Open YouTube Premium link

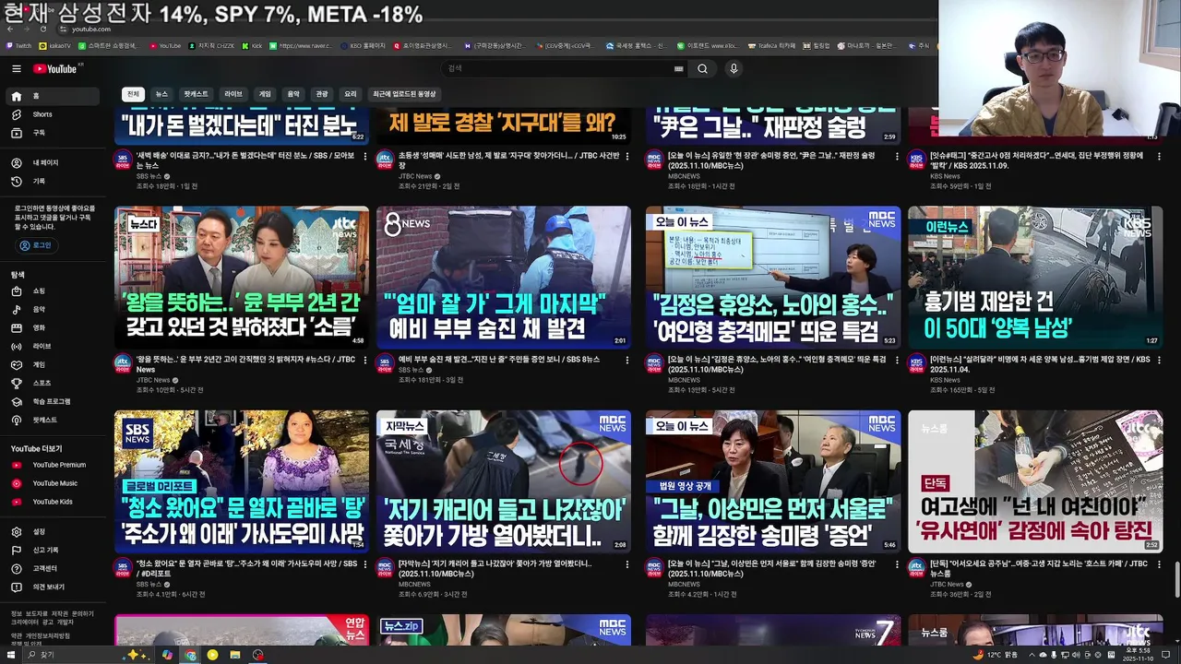click(51, 465)
